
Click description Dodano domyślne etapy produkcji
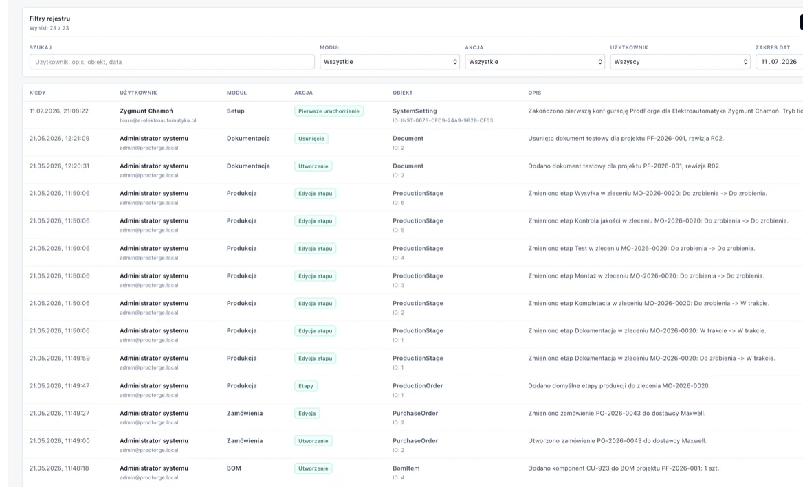point(619,386)
